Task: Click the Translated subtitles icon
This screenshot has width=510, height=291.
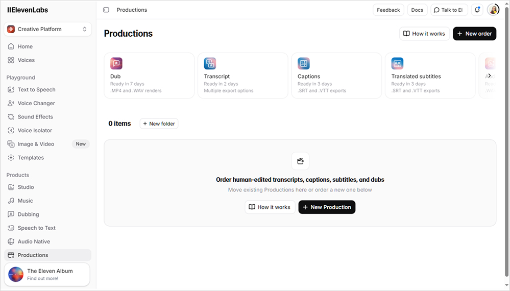Action: (x=397, y=63)
